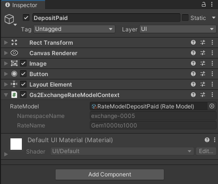The image size is (218, 184).
Task: Expand the Image component
Action: 6,63
